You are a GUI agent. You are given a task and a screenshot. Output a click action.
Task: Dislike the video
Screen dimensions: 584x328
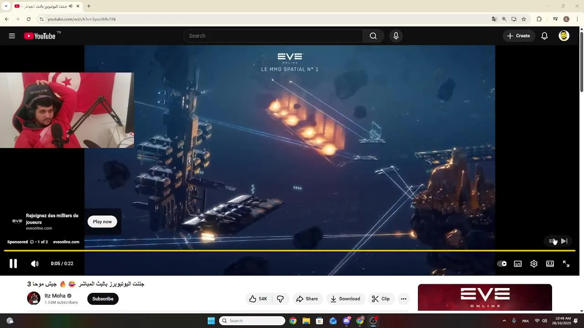click(281, 299)
